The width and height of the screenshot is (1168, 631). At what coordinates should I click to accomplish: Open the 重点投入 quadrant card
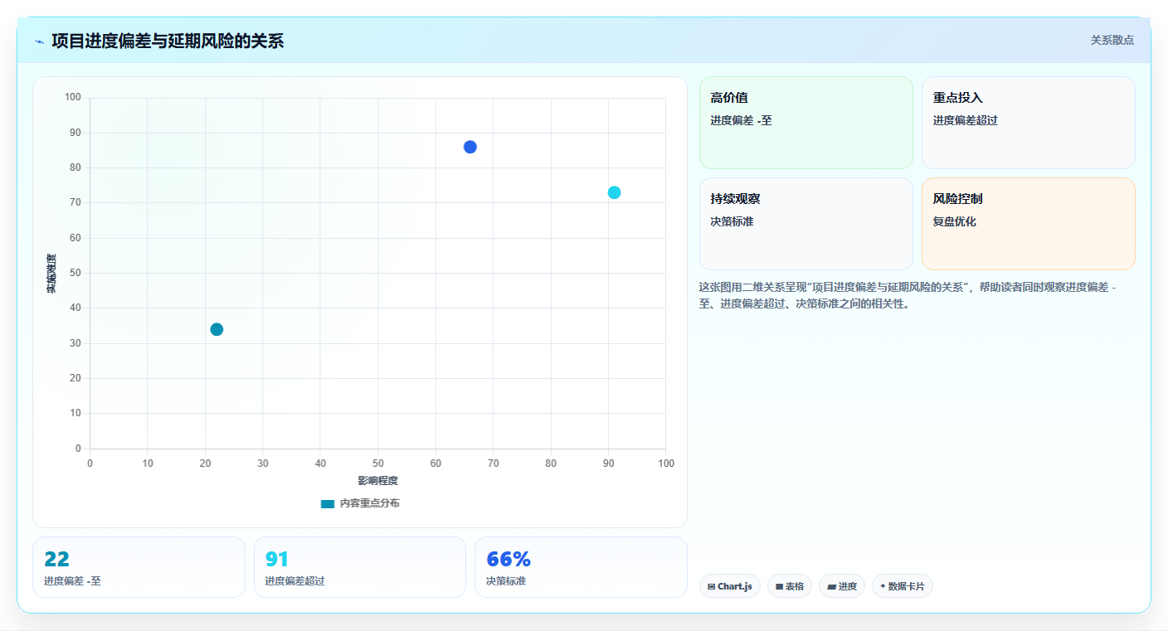pos(1029,123)
